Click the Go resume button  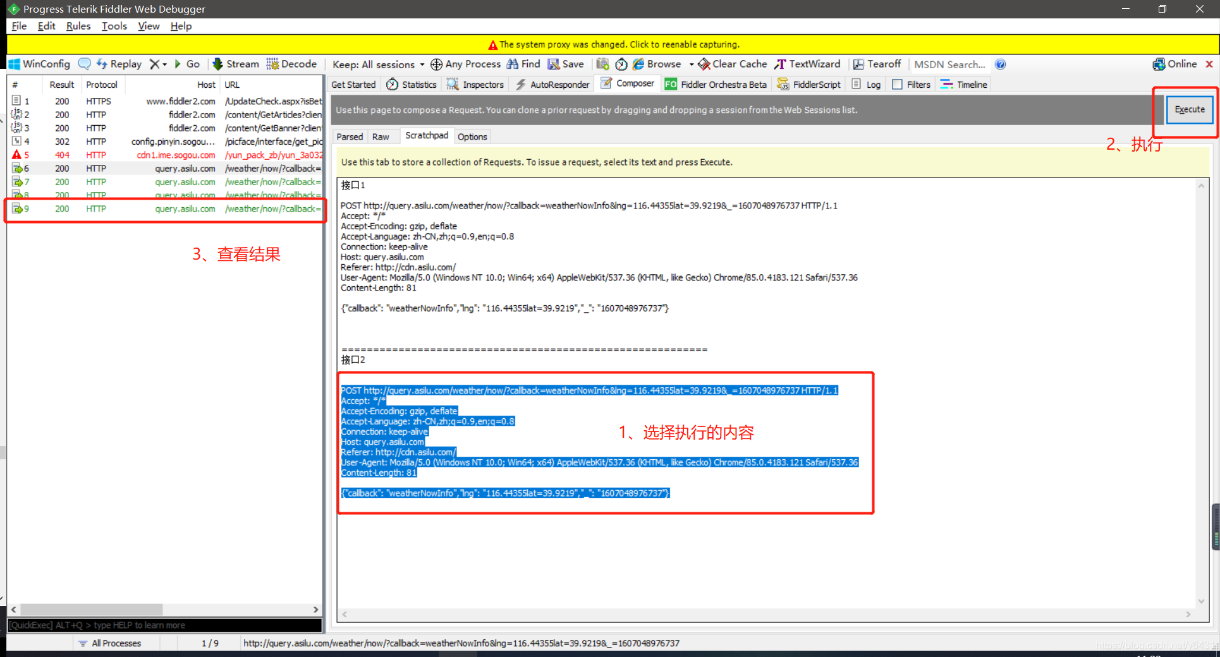click(x=187, y=64)
